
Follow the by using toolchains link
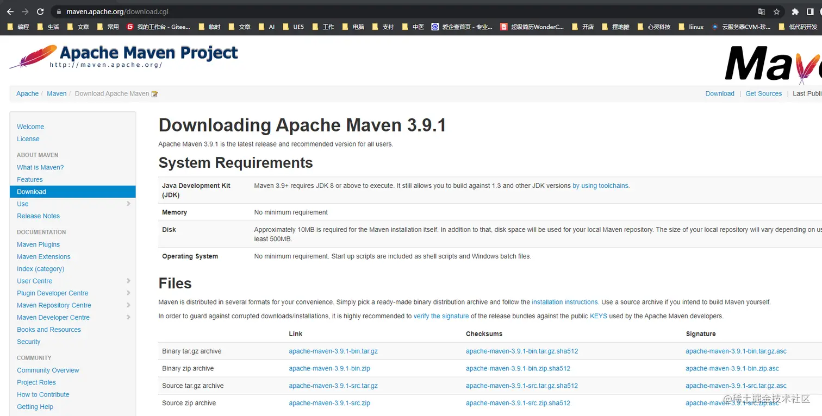click(x=601, y=186)
